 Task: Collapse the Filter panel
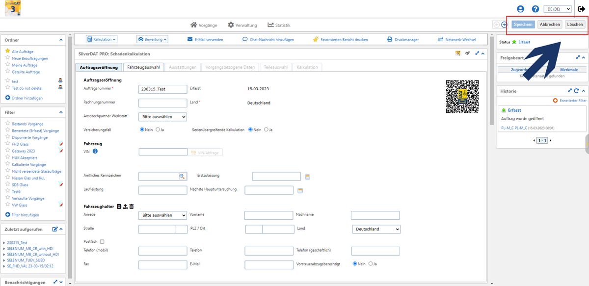pos(61,112)
